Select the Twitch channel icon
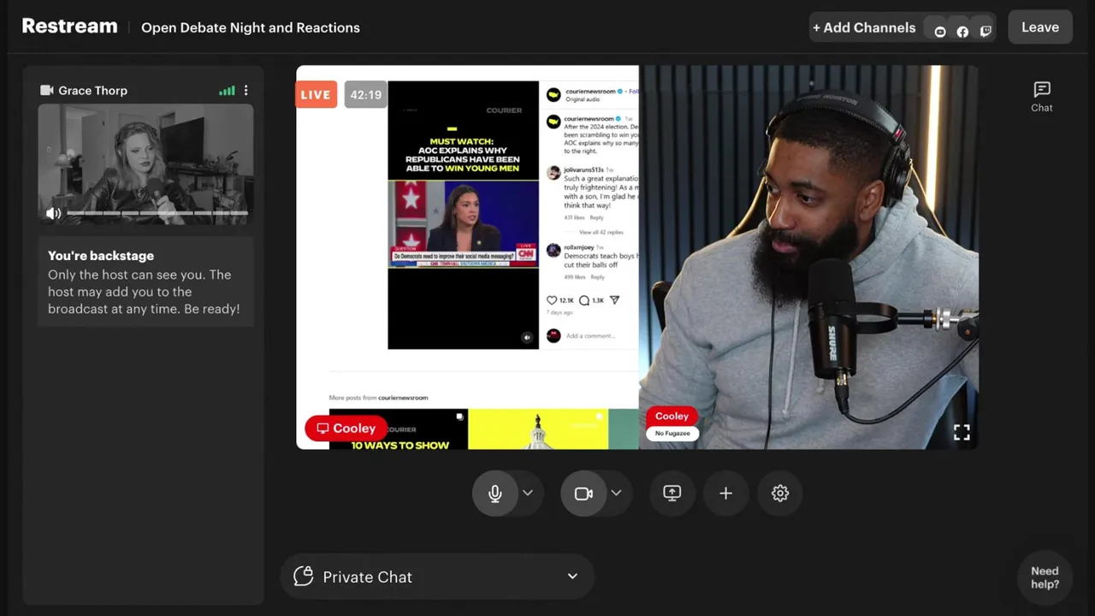This screenshot has width=1095, height=616. [985, 32]
